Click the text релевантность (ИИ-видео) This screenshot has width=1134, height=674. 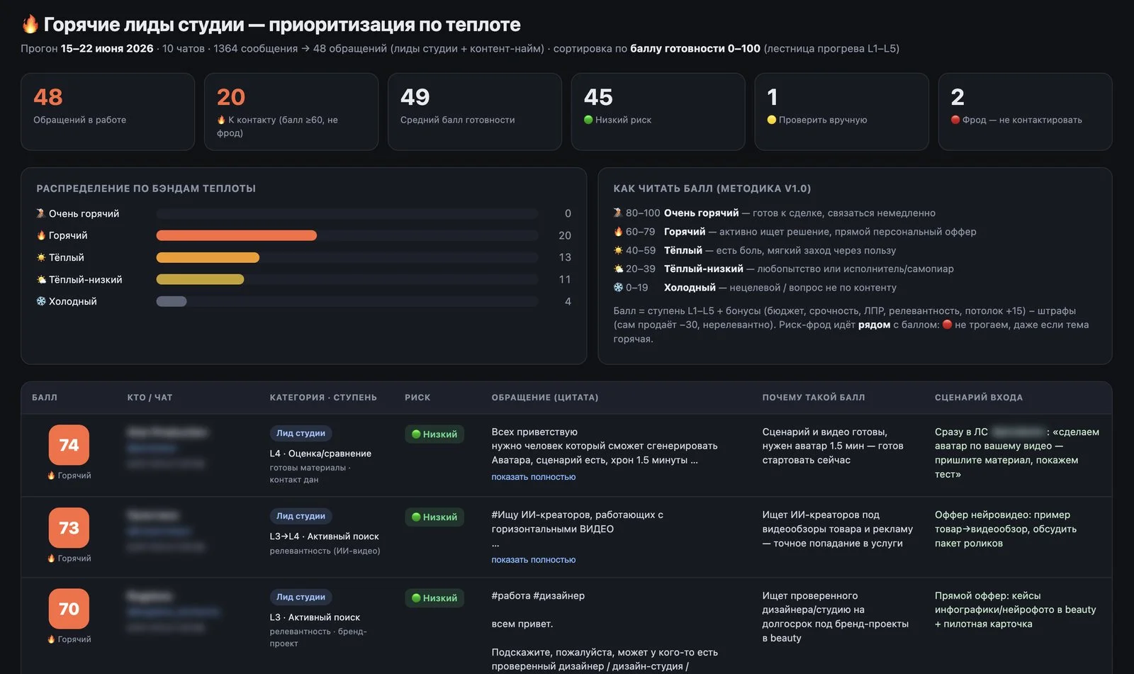(325, 551)
